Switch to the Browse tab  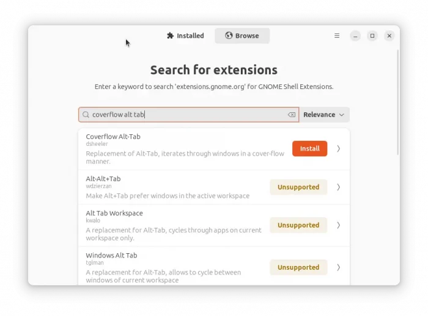(x=242, y=36)
